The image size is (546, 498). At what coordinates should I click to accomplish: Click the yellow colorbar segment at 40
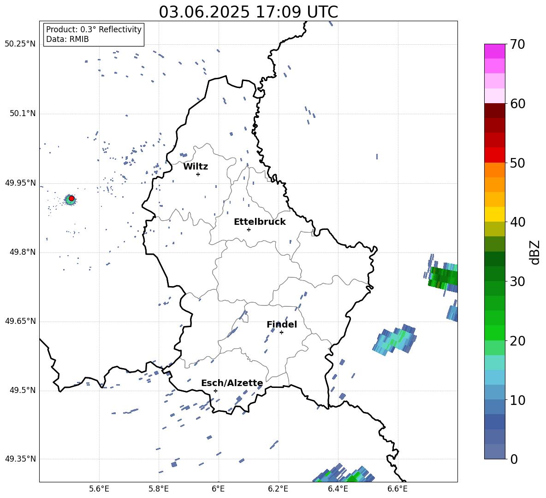[x=495, y=214]
